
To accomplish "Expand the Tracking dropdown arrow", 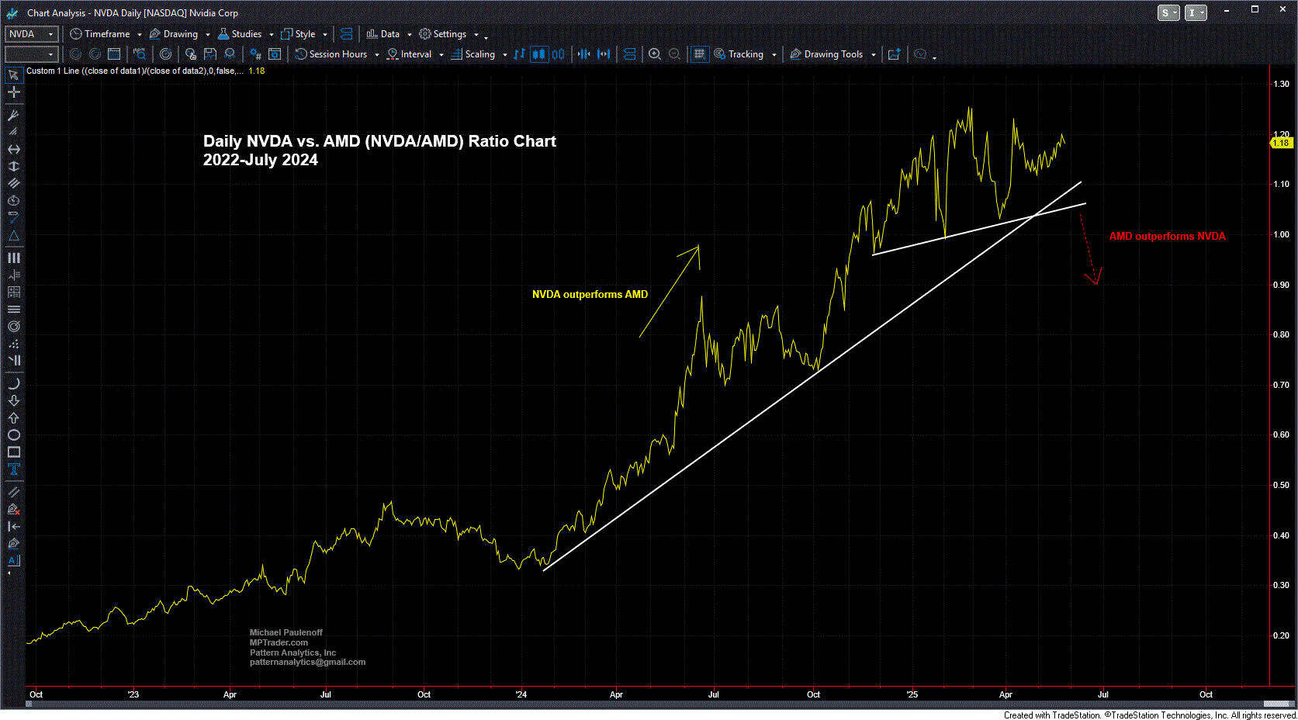I will (x=774, y=54).
